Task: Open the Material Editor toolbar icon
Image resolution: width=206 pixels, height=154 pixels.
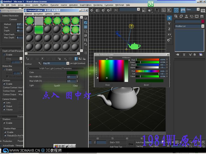Action: (x=176, y=10)
